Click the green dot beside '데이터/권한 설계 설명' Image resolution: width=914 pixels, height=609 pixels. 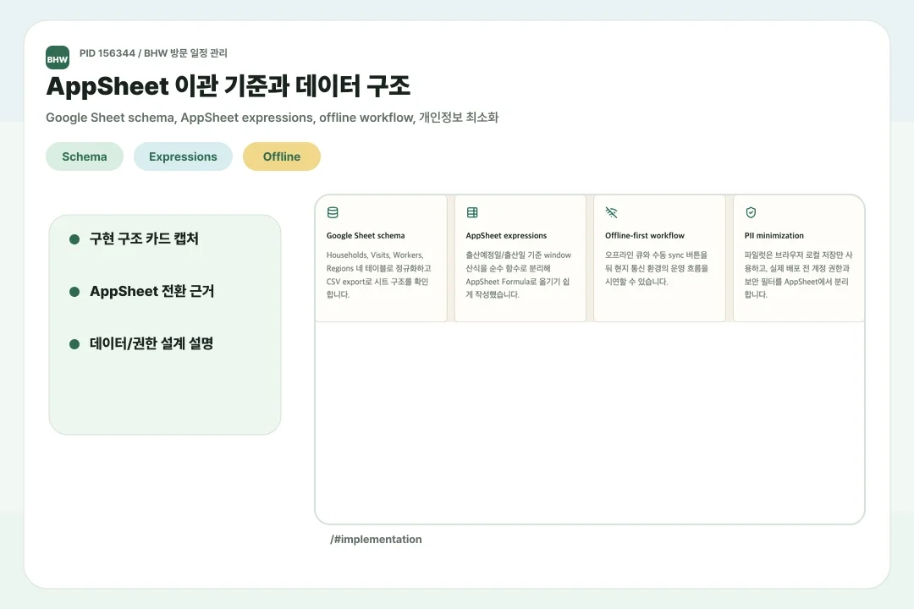74,344
